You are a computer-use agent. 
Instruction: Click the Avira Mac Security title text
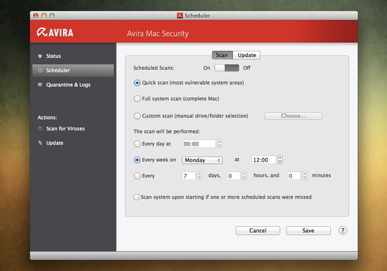point(158,33)
